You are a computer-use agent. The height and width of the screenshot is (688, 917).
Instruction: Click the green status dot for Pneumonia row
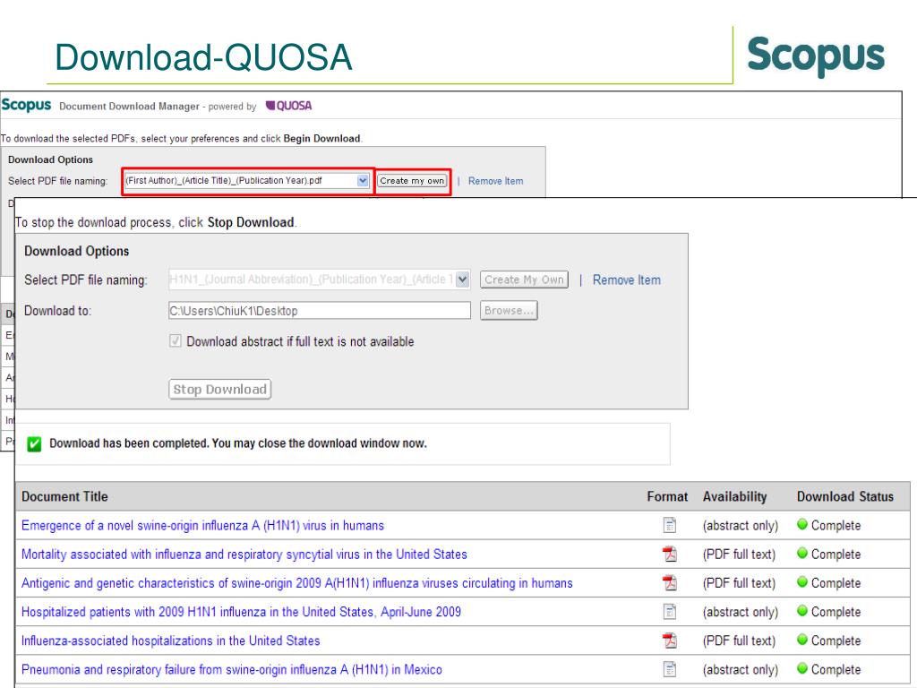(802, 668)
